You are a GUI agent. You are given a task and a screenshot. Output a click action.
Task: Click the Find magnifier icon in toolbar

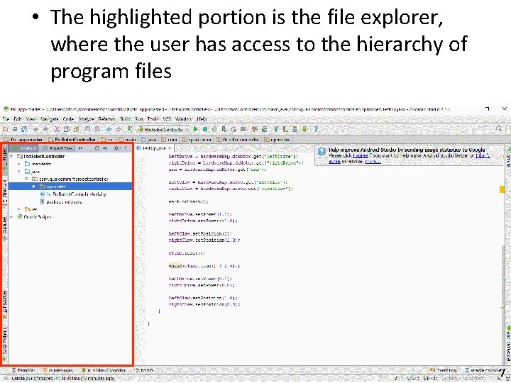(88, 129)
